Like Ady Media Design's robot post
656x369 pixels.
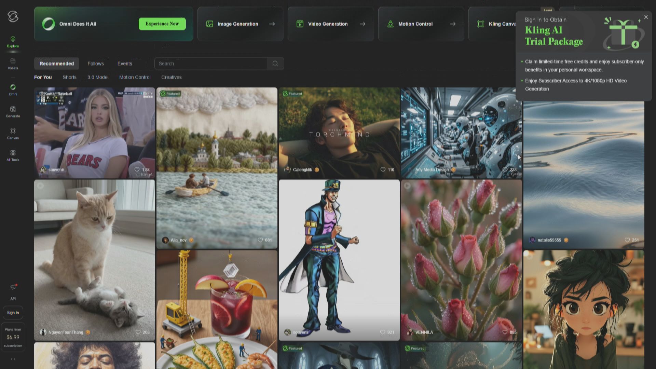pyautogui.click(x=505, y=169)
